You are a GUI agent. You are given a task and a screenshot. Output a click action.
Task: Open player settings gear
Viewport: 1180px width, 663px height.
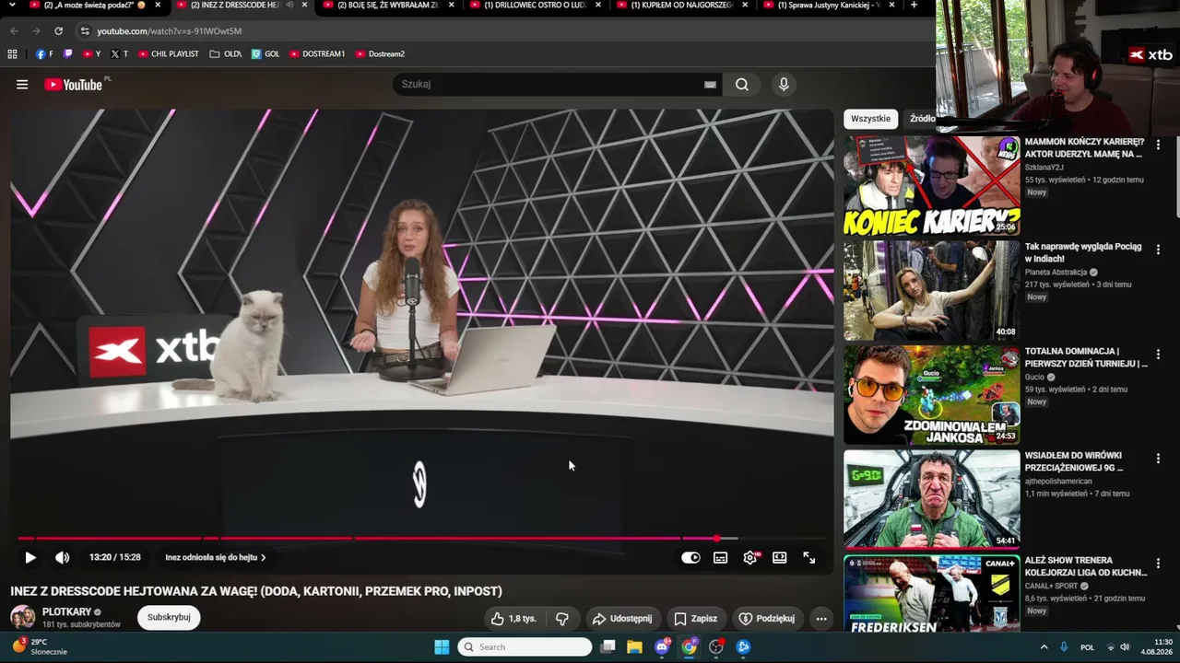point(750,557)
